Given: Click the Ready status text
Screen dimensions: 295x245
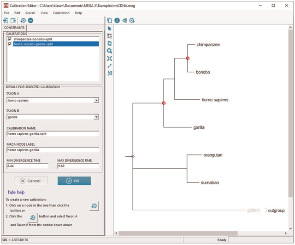Looking at the screenshot, I should (x=222, y=240).
